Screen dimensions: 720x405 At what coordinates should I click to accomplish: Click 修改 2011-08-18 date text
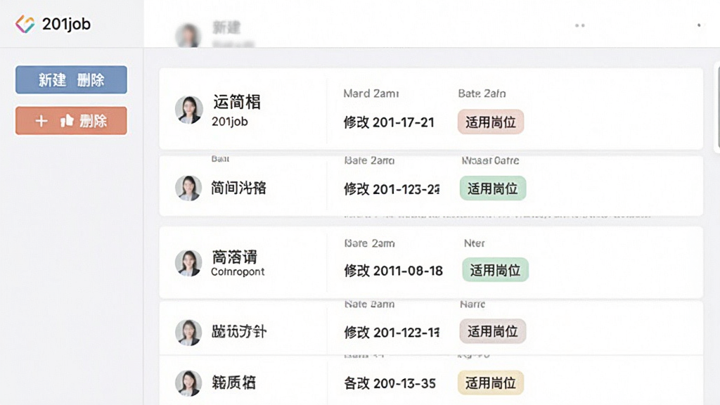[394, 271]
